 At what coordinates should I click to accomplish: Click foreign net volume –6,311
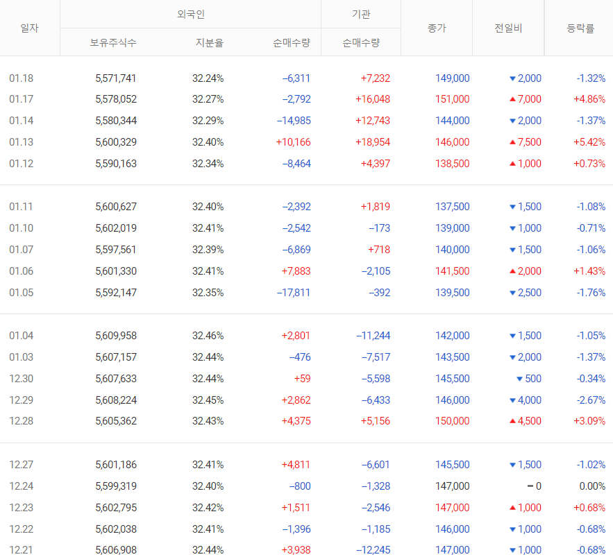click(x=296, y=78)
